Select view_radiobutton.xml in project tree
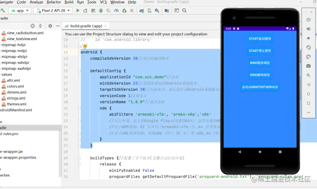Image resolution: width=317 pixels, height=189 pixels. point(25,33)
